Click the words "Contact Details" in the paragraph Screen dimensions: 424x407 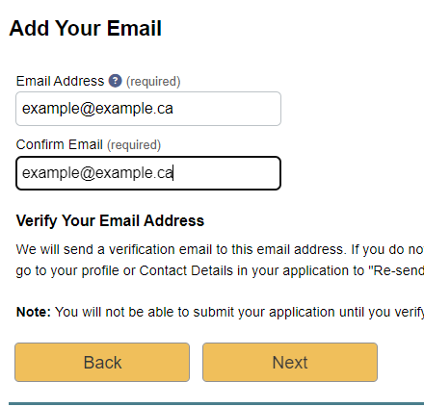pos(186,270)
